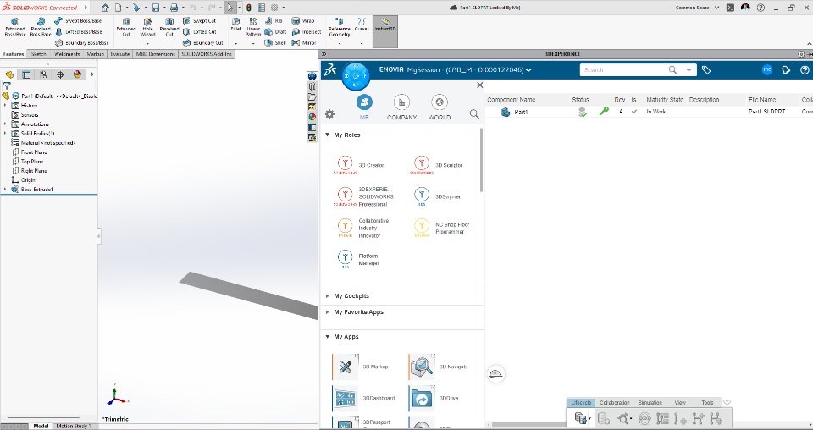Screen dimensions: 813x430
Task: Expand the My Cockpits section
Action: click(327, 295)
